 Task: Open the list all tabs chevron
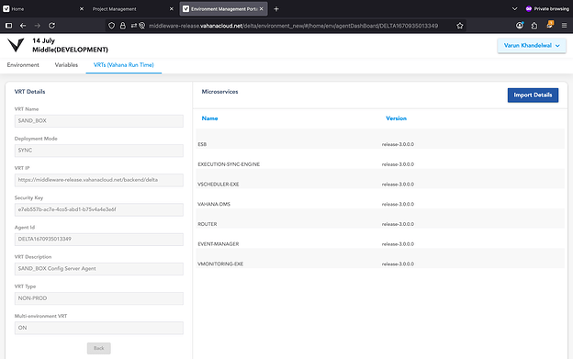click(514, 9)
